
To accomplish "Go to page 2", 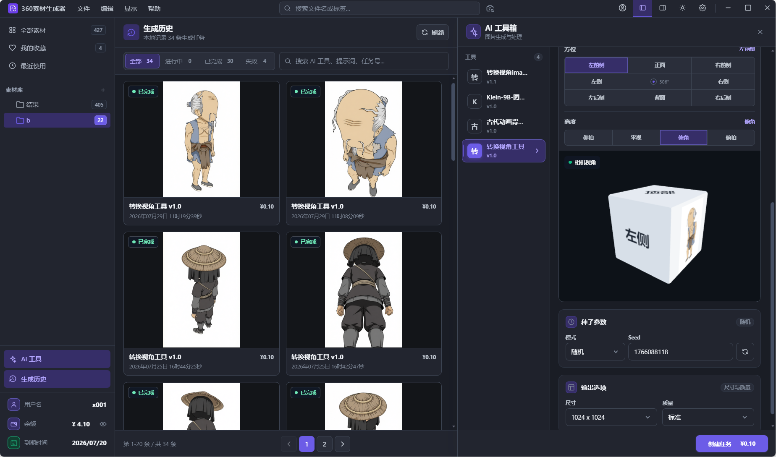I will point(325,444).
